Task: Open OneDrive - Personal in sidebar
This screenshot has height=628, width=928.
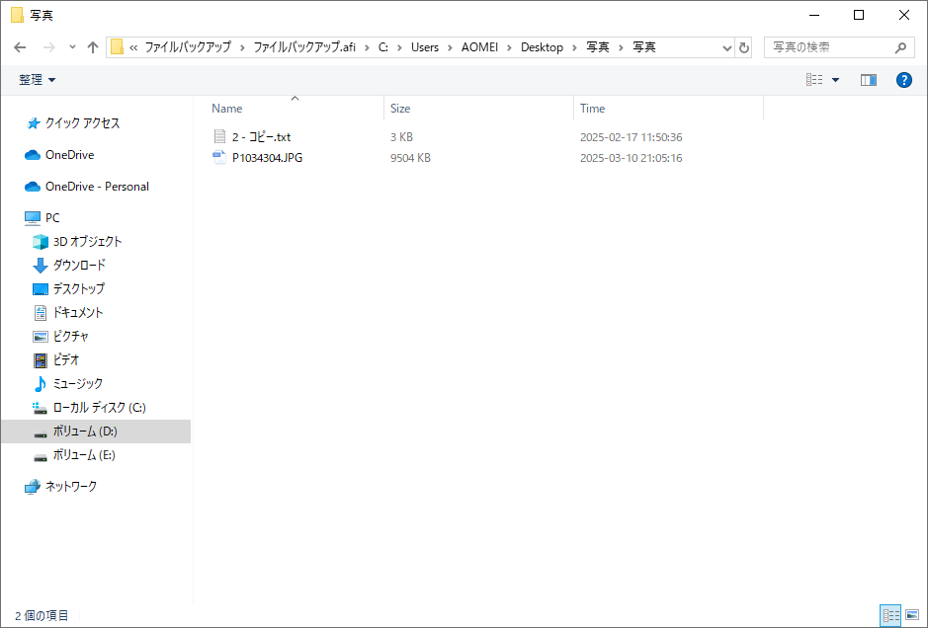Action: [97, 187]
